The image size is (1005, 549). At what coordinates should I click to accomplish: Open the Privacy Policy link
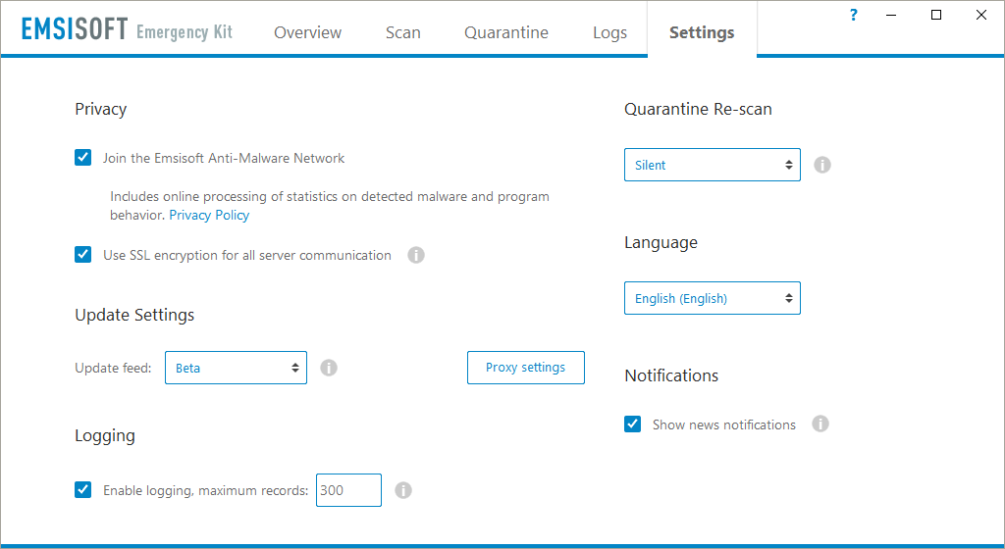[209, 215]
